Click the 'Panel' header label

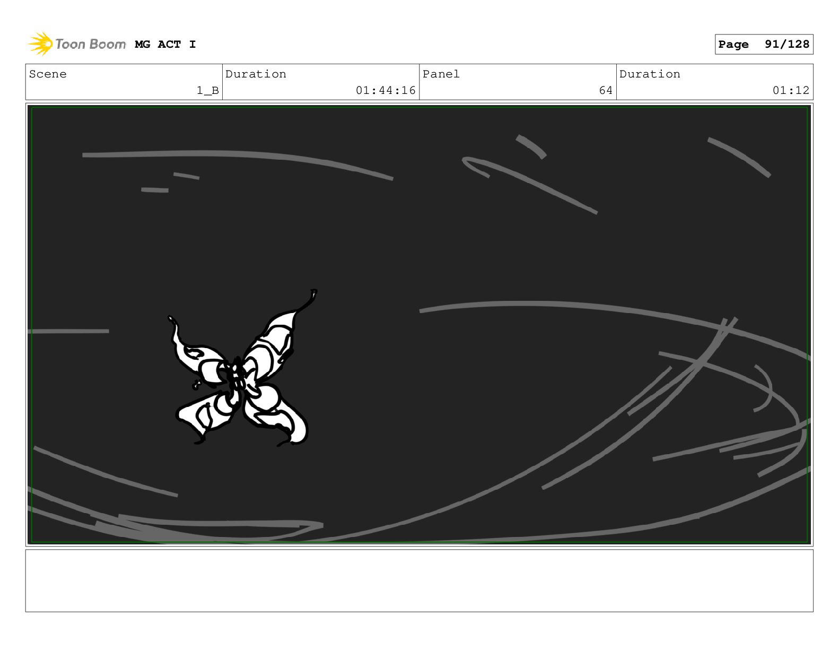(x=441, y=74)
